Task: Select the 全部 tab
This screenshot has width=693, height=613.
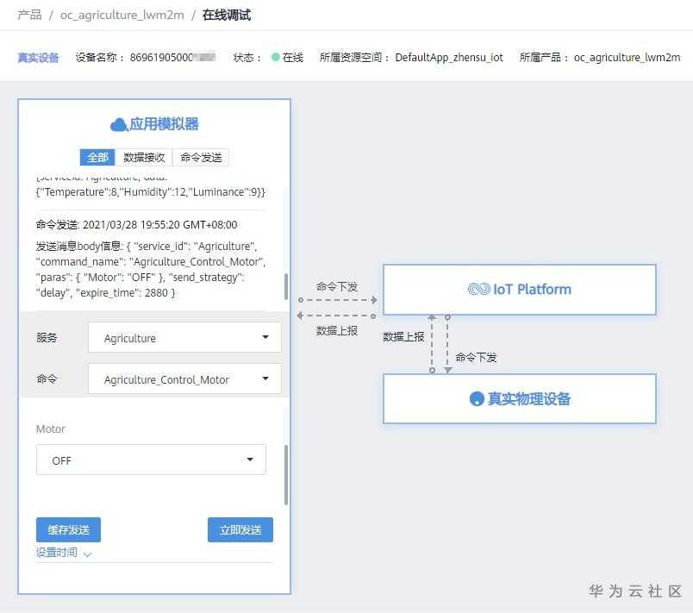Action: pyautogui.click(x=97, y=157)
